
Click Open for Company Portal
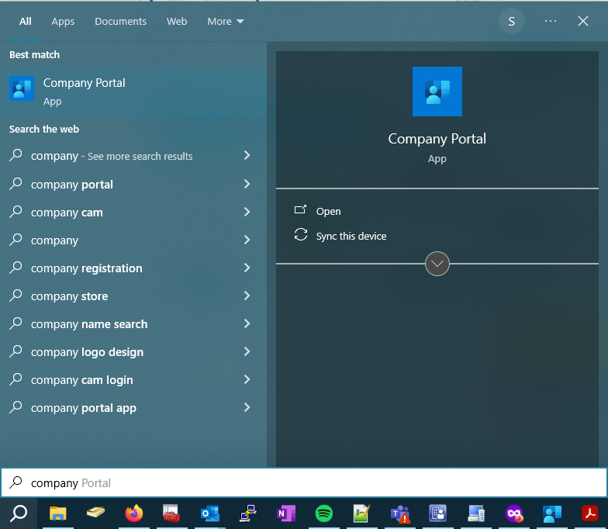click(x=328, y=211)
